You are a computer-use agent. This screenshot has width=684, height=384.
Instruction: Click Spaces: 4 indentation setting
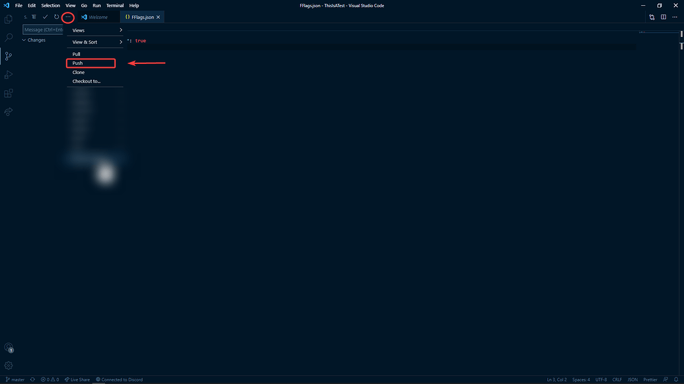pos(581,379)
